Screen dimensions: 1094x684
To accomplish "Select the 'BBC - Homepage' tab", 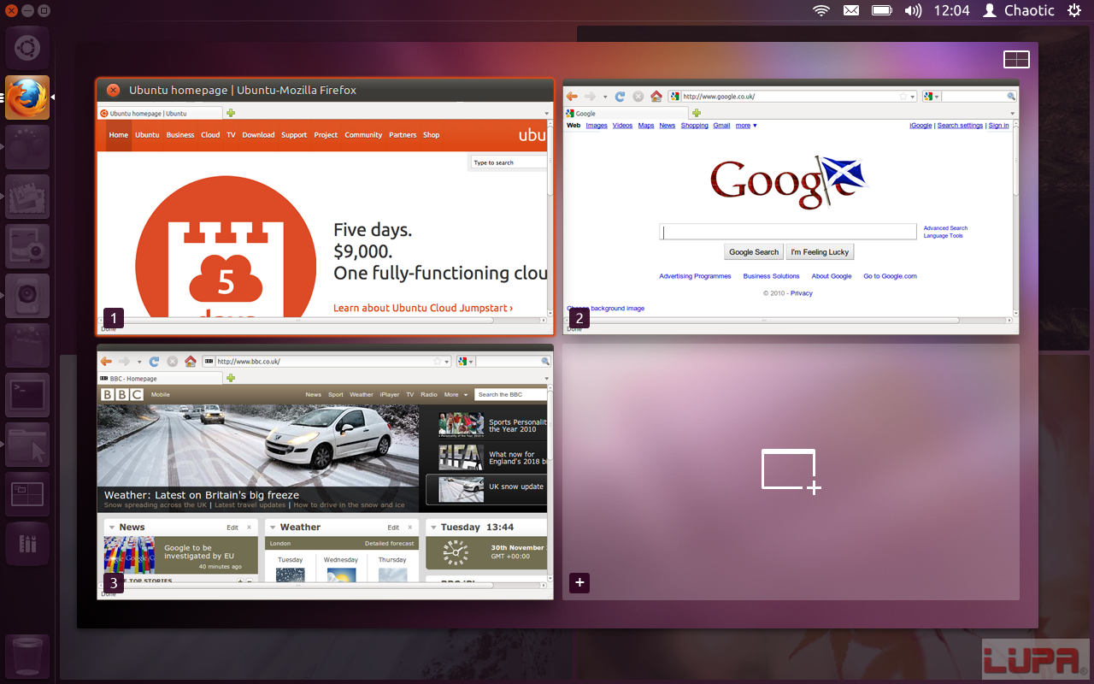I will pos(160,378).
